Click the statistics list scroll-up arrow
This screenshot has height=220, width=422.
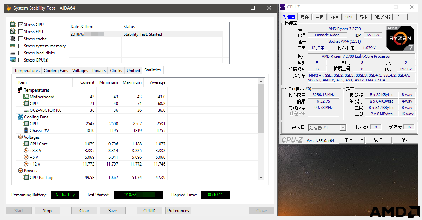point(261,81)
